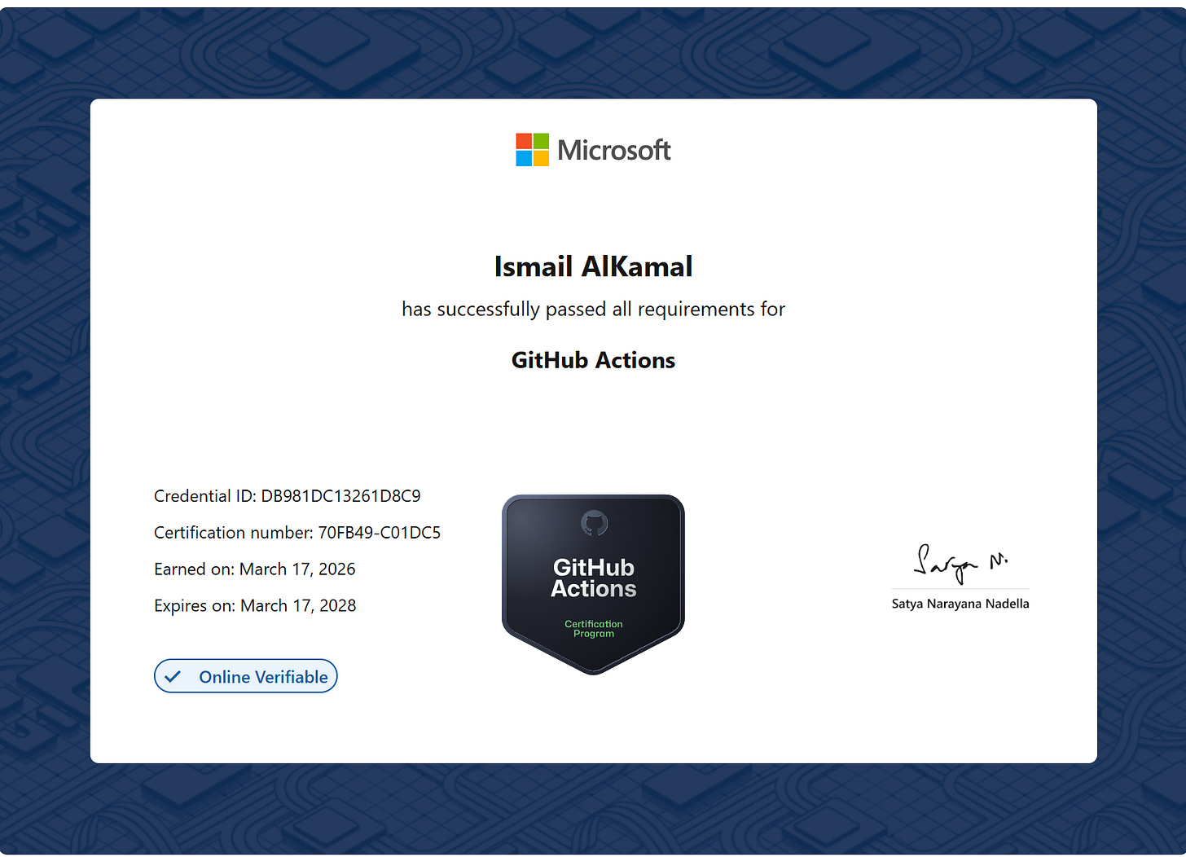Click the GitHub Octocat icon on badge
Image resolution: width=1186 pixels, height=857 pixels.
click(594, 524)
